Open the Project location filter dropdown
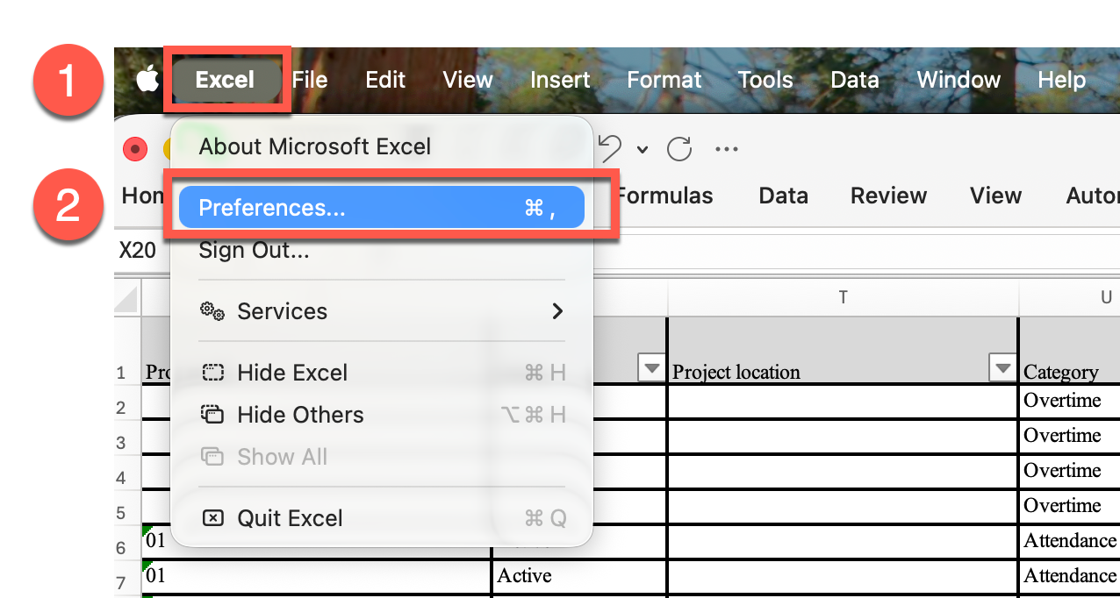This screenshot has height=598, width=1120. point(1002,368)
